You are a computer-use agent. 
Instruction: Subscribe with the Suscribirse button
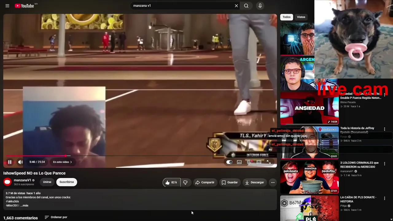(67, 182)
